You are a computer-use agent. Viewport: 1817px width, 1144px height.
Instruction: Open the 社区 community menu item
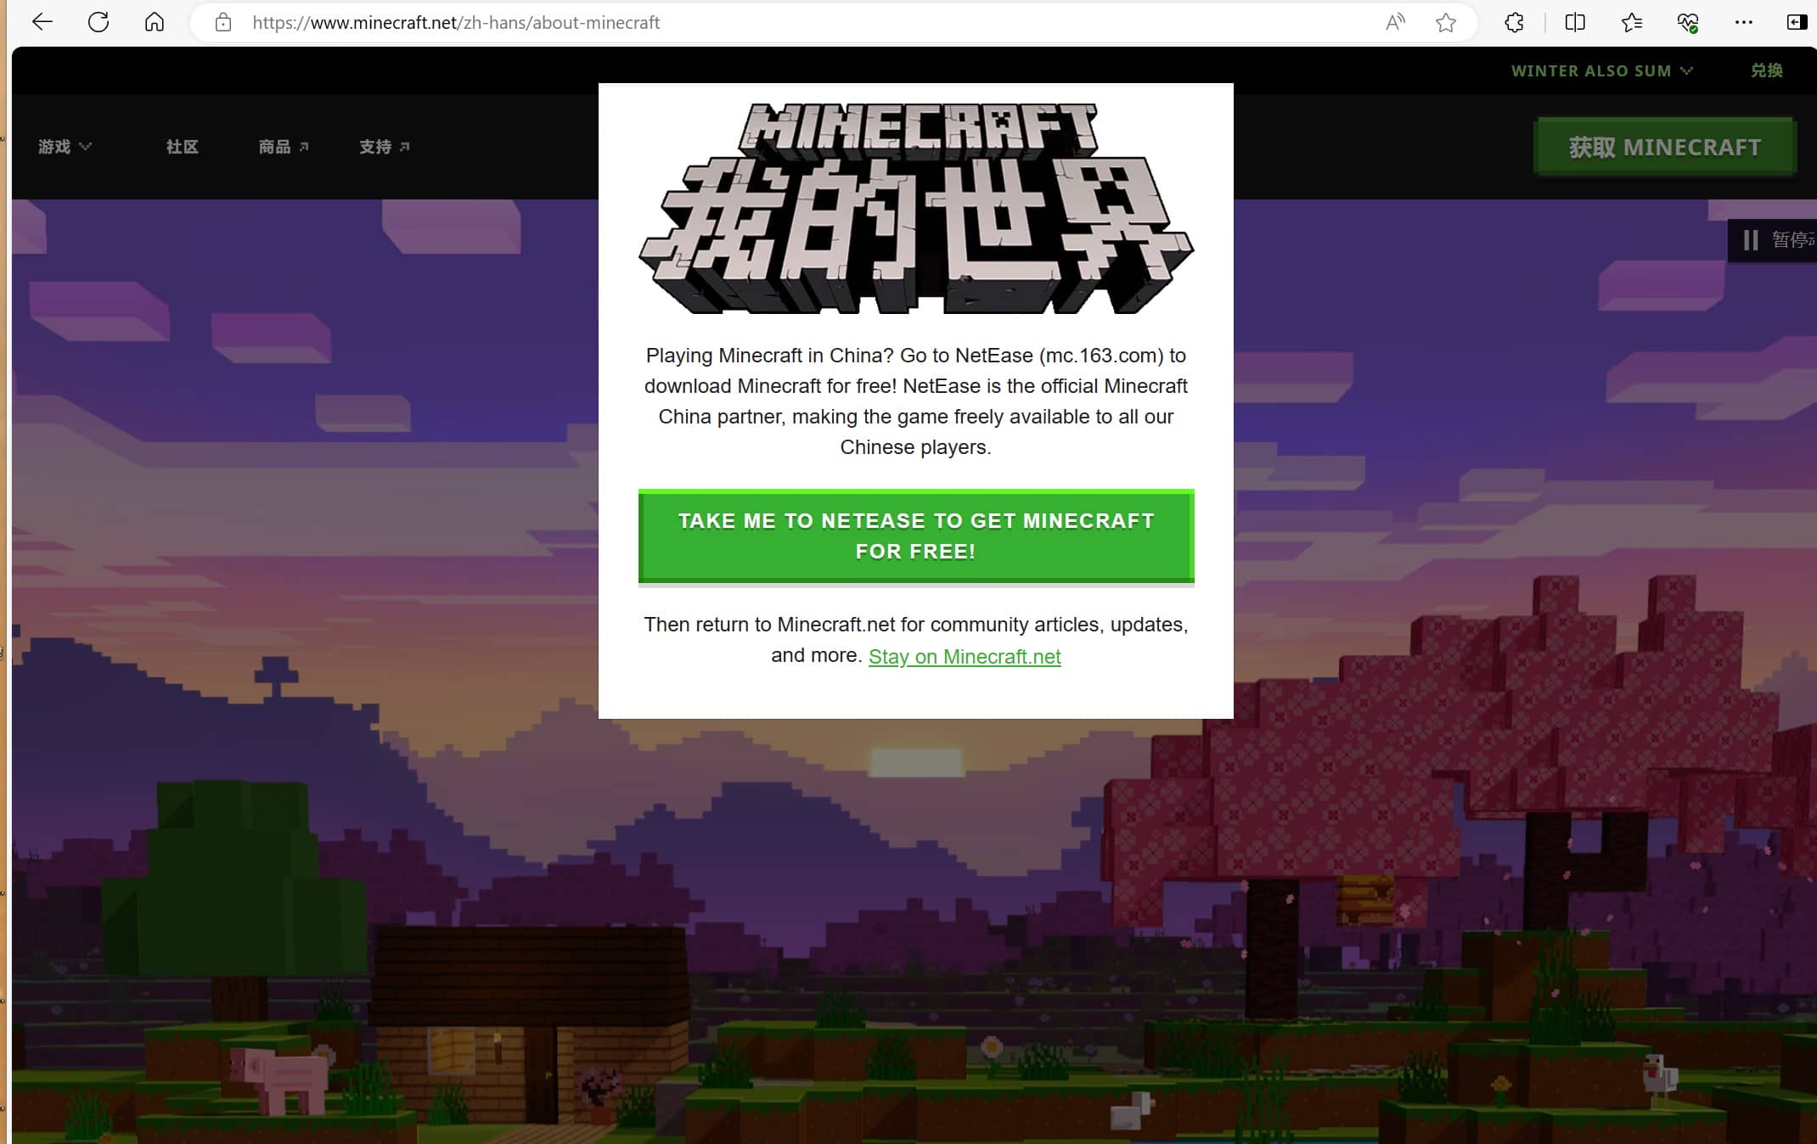(183, 147)
